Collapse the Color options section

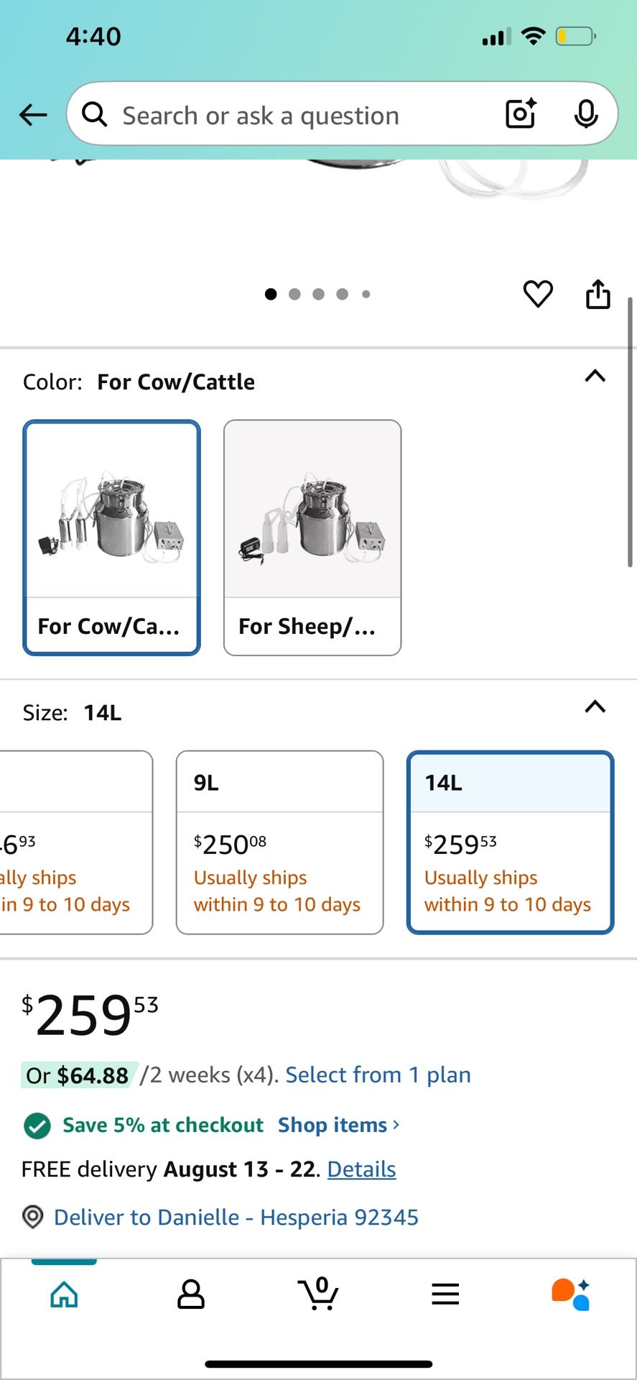tap(595, 377)
